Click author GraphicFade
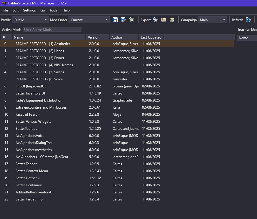 (122, 100)
